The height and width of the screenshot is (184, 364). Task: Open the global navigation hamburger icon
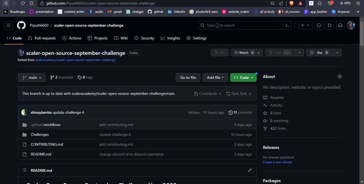8,25
